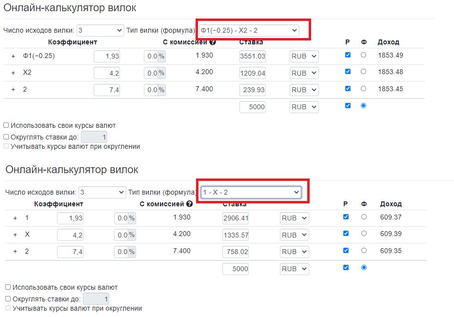Select the Ф radio button for Ф1(−0.25) row

[x=363, y=55]
